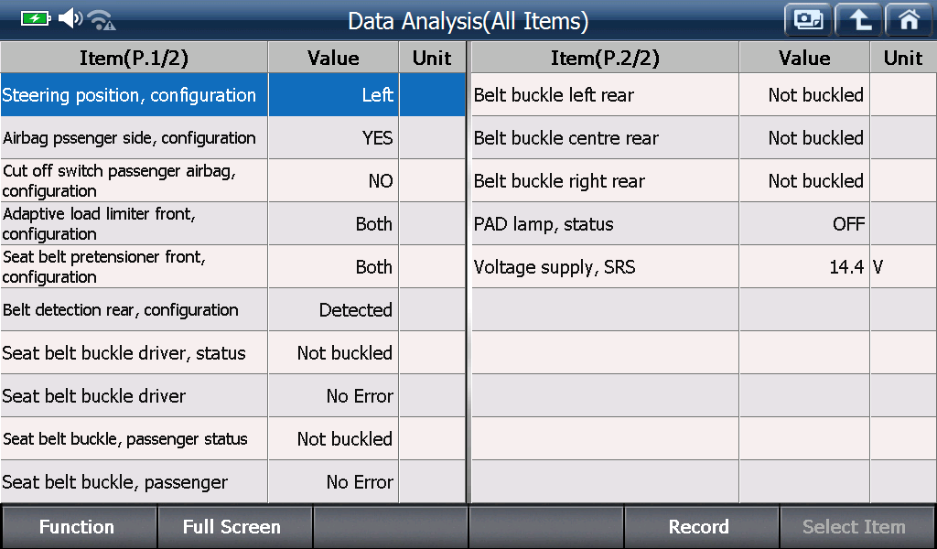
Task: Click the Item(P.1/2) column header
Action: 134,58
